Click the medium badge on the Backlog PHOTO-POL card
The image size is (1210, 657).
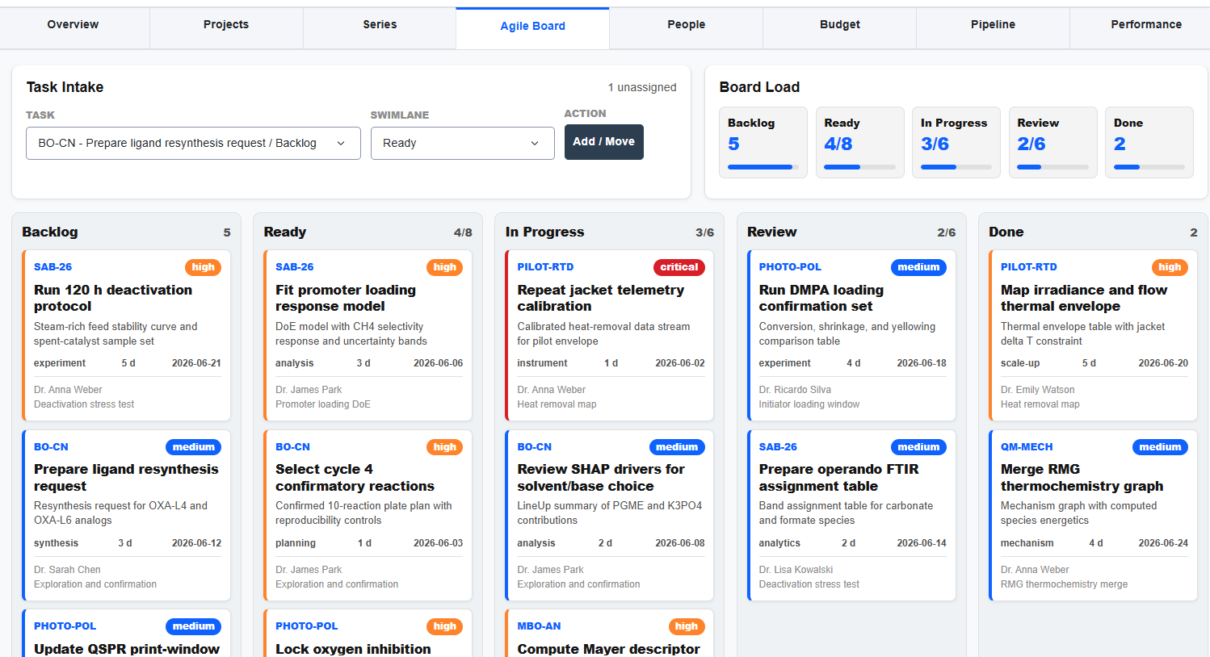point(194,626)
